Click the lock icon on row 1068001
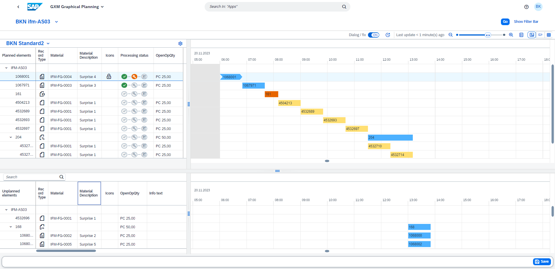This screenshot has width=555, height=269. pyautogui.click(x=109, y=77)
